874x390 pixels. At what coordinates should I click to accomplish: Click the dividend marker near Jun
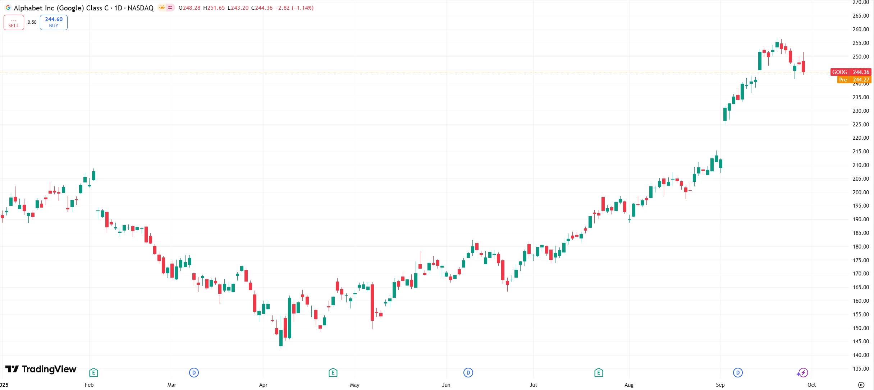(468, 372)
